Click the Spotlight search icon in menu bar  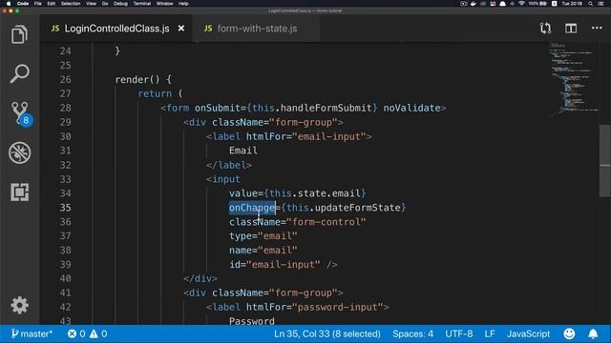click(x=590, y=4)
